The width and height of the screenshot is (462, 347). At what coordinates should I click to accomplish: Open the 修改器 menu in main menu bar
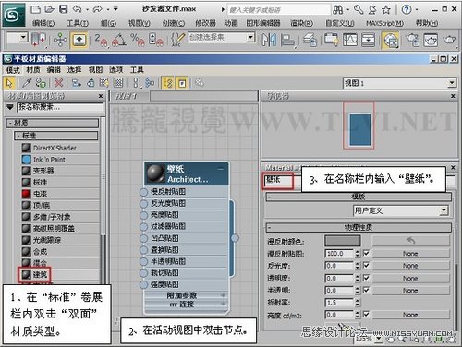click(x=205, y=23)
